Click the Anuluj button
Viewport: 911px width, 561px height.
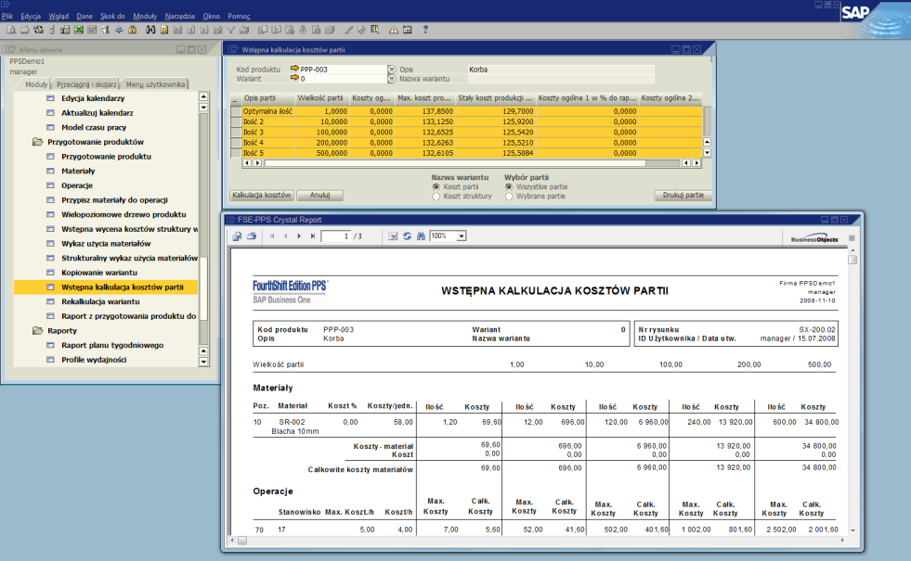[319, 195]
